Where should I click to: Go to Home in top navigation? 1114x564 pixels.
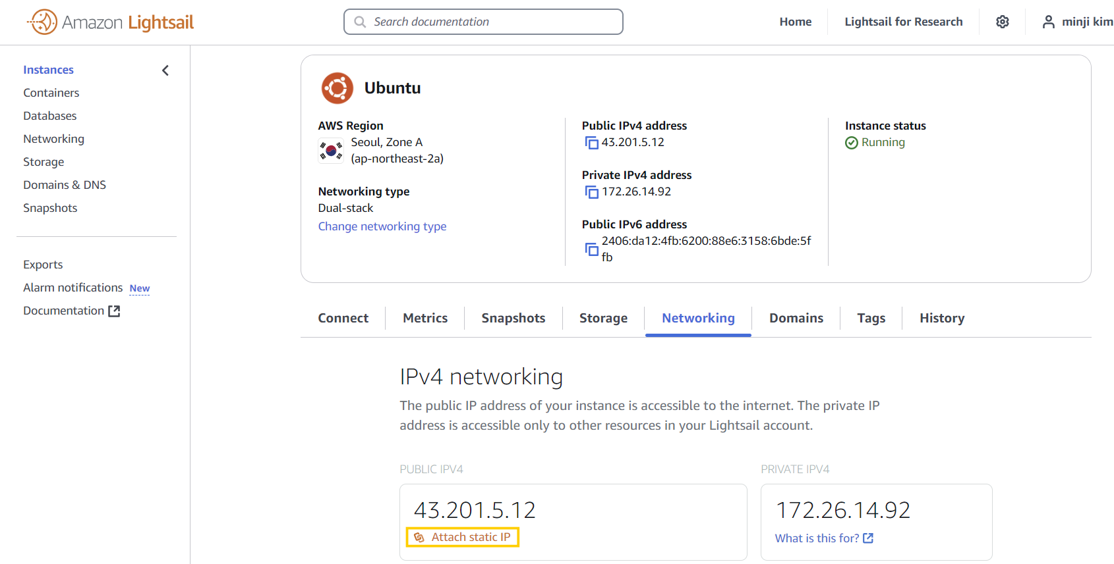click(x=796, y=22)
